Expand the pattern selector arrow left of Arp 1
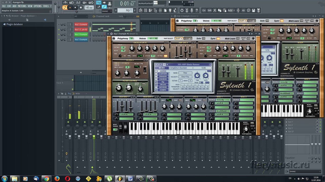 116,10
